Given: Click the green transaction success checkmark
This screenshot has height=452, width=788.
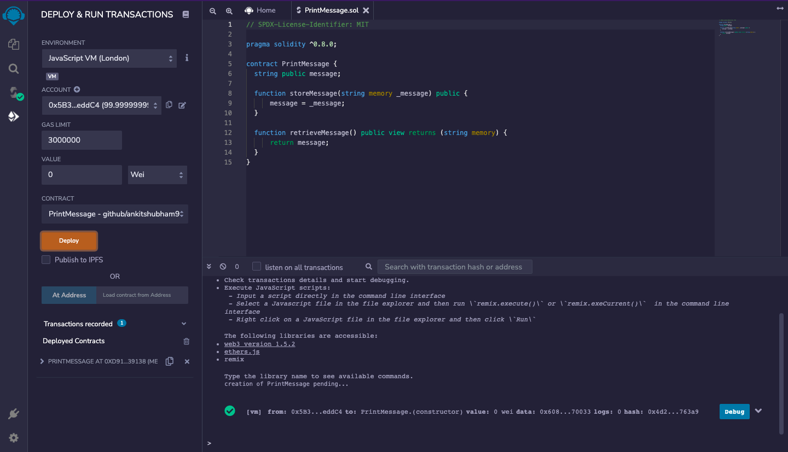Looking at the screenshot, I should (x=230, y=411).
